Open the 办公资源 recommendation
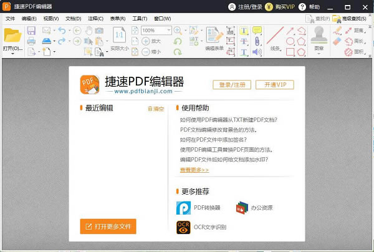374x252 pixels. (254, 208)
